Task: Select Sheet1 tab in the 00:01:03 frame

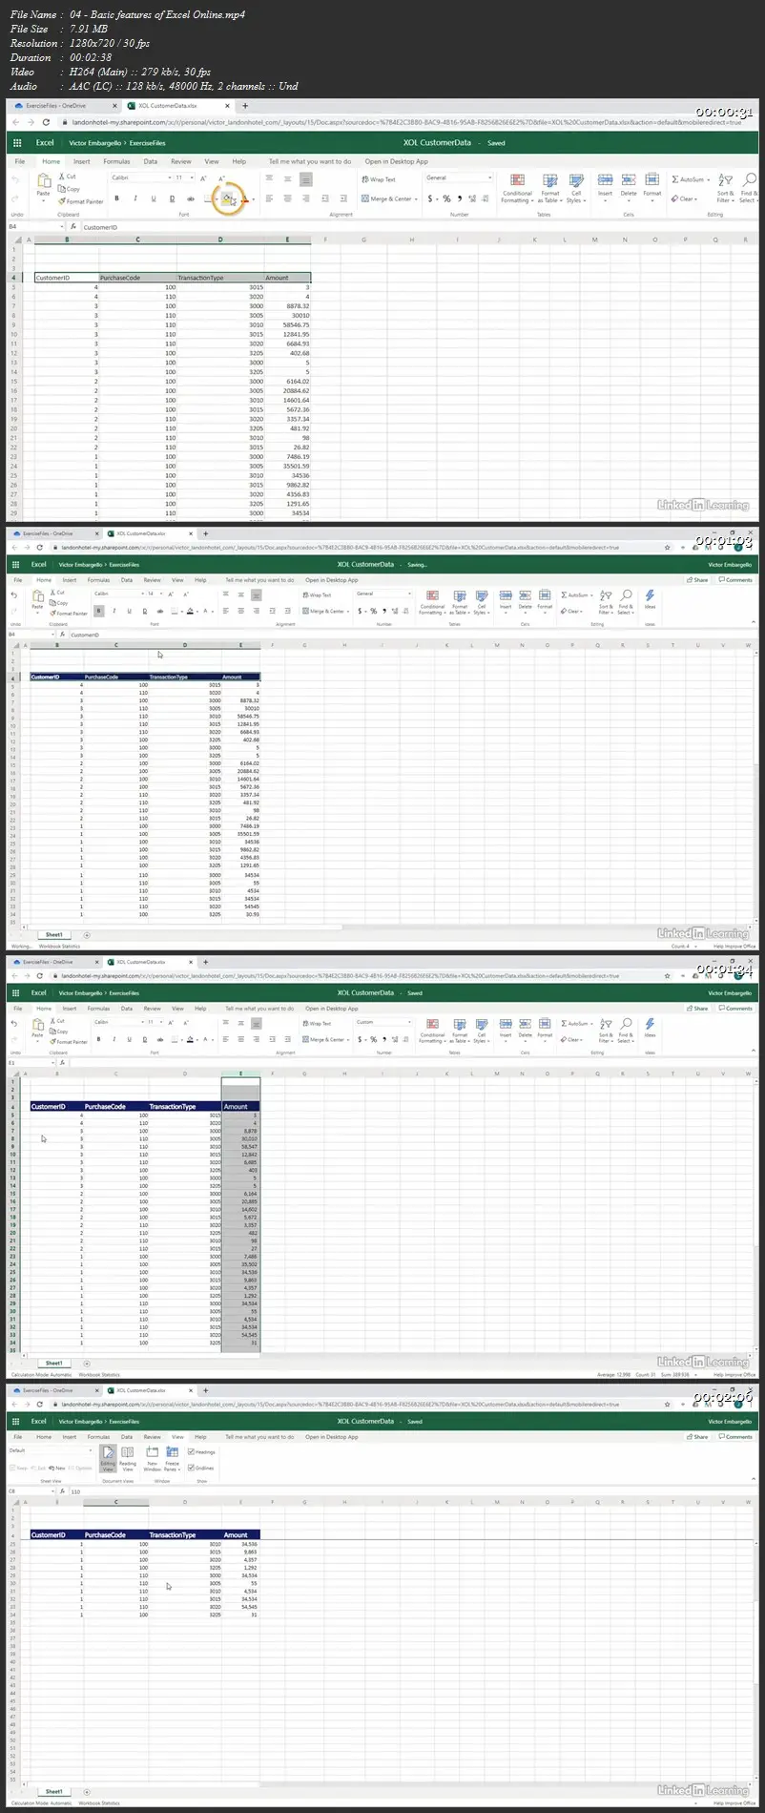Action: (x=54, y=935)
